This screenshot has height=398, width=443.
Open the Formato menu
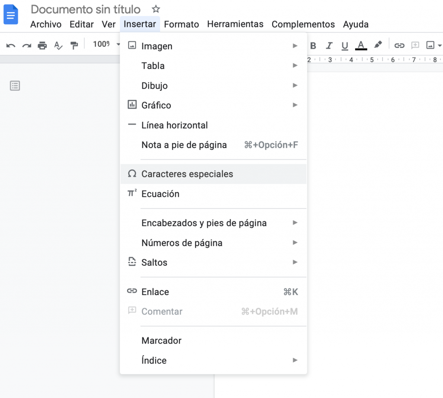pyautogui.click(x=181, y=24)
